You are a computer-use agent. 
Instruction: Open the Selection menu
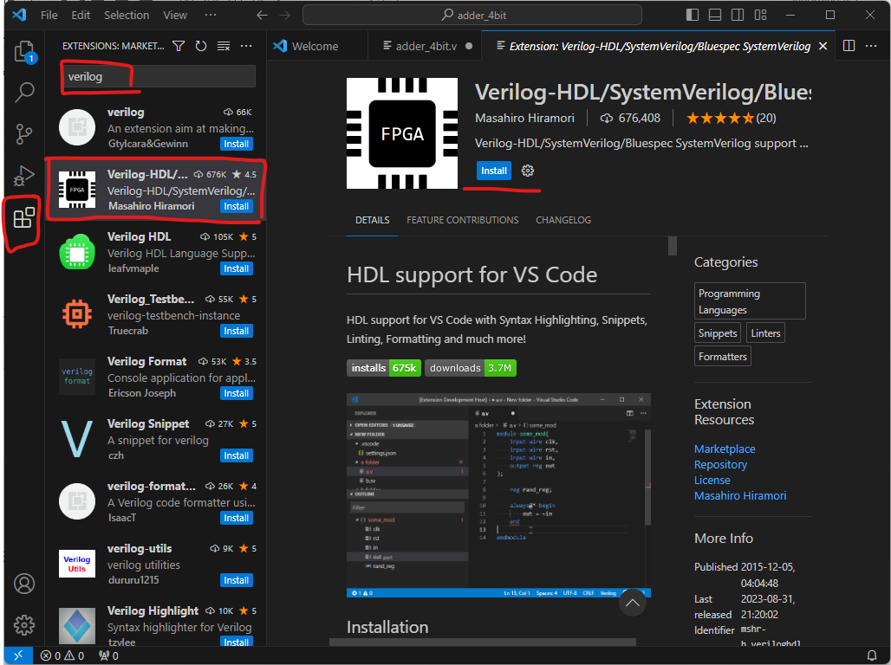[127, 16]
